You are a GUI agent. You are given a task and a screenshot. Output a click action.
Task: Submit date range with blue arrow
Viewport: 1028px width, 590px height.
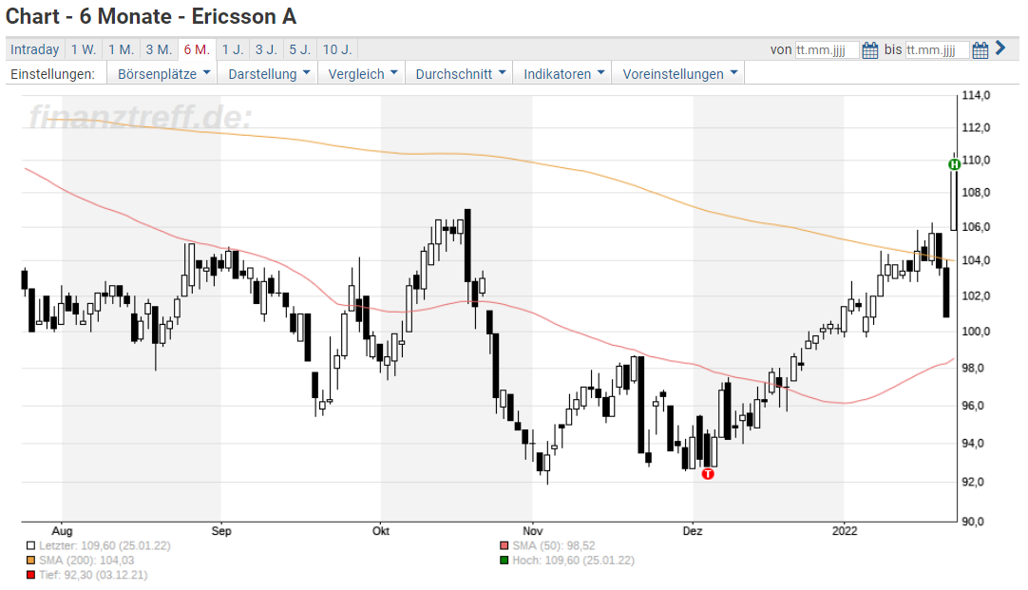[1000, 48]
